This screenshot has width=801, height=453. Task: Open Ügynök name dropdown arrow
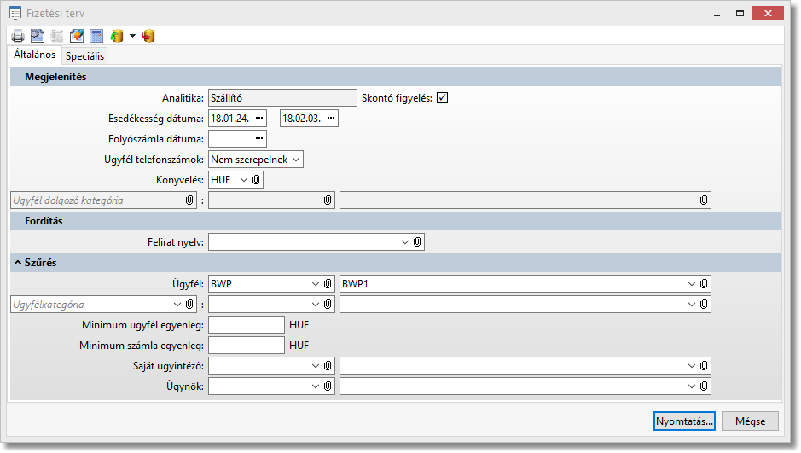[x=692, y=386]
